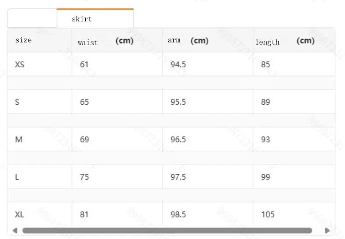The width and height of the screenshot is (345, 239).
Task: Select the XL size row label
Action: pyautogui.click(x=20, y=214)
